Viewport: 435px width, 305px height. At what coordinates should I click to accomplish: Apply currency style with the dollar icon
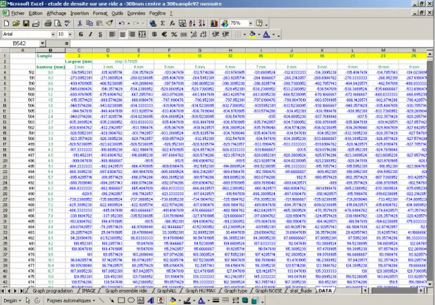(x=155, y=34)
